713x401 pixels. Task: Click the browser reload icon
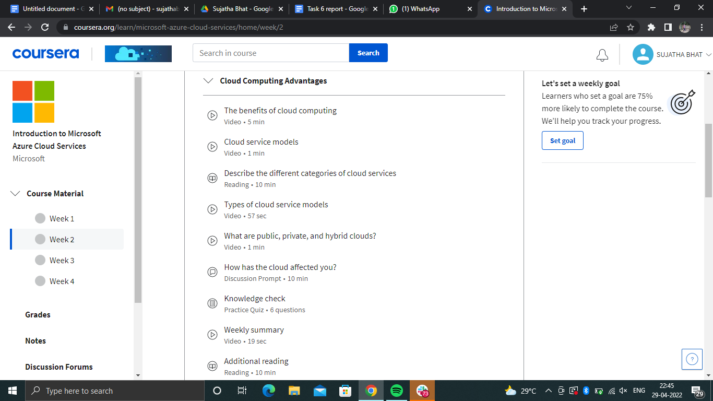[x=45, y=27]
